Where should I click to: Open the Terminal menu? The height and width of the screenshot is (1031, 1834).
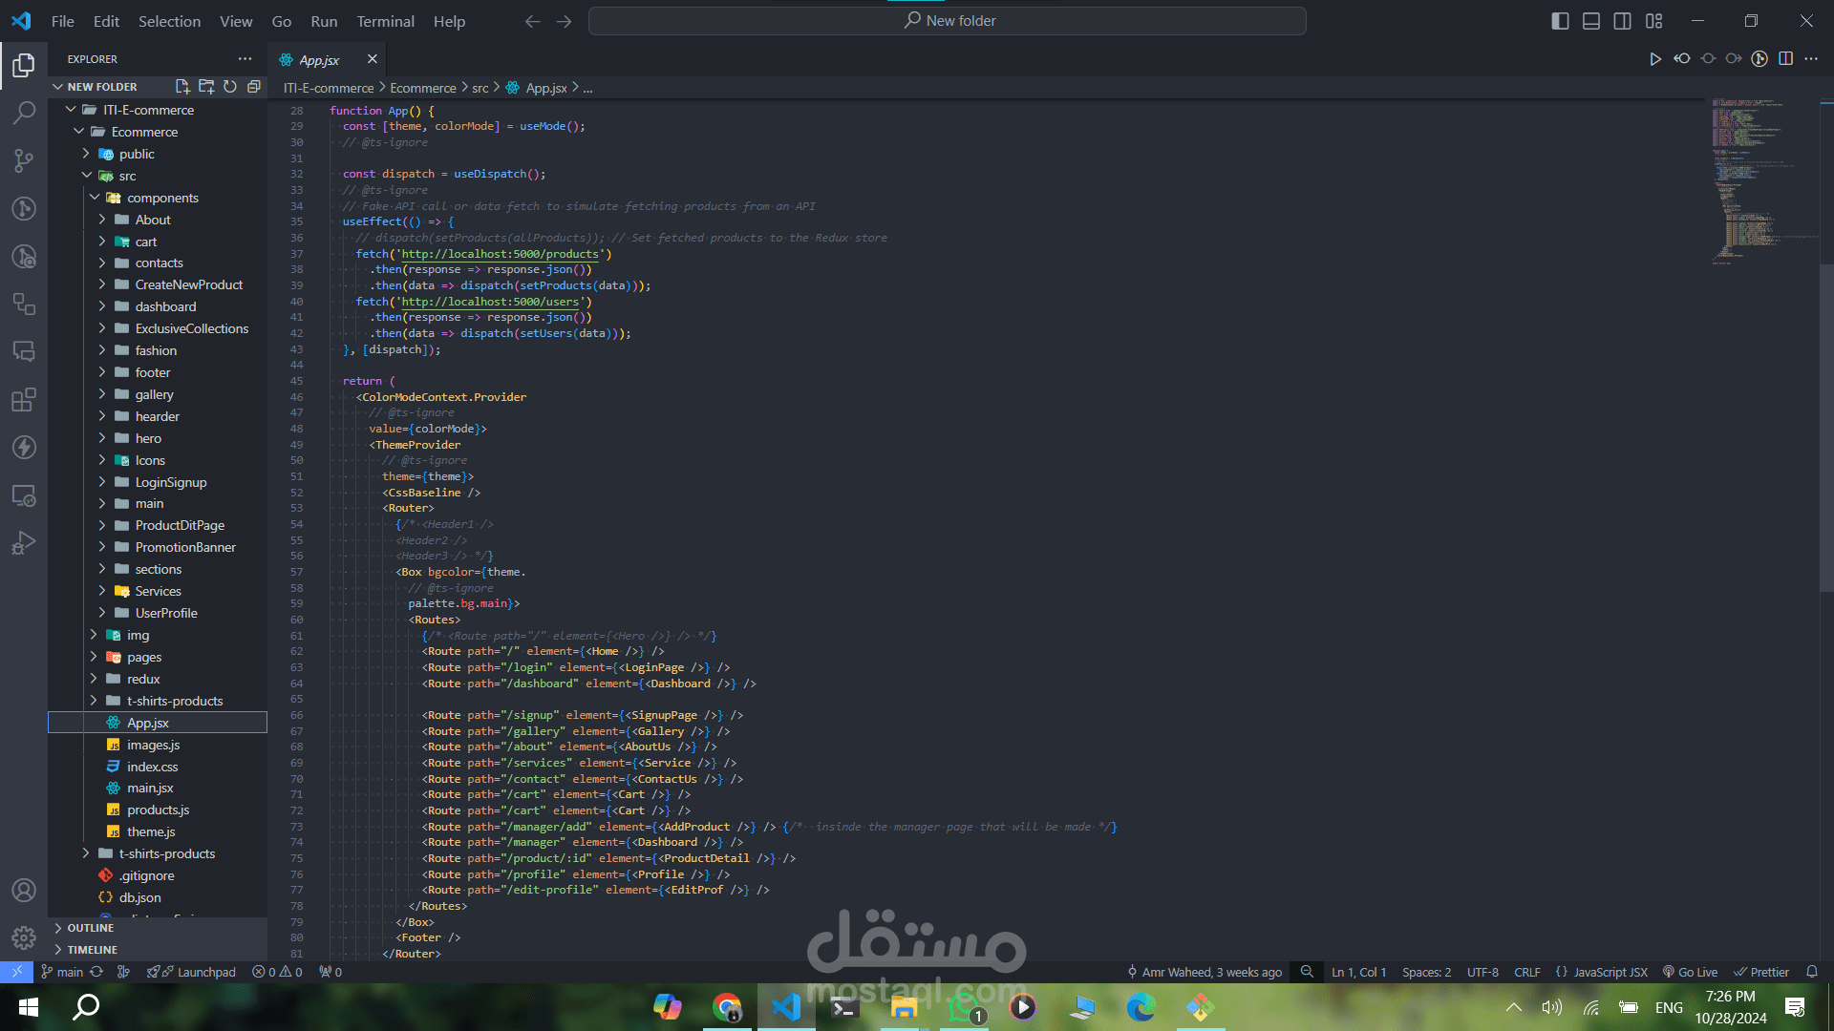tap(385, 21)
